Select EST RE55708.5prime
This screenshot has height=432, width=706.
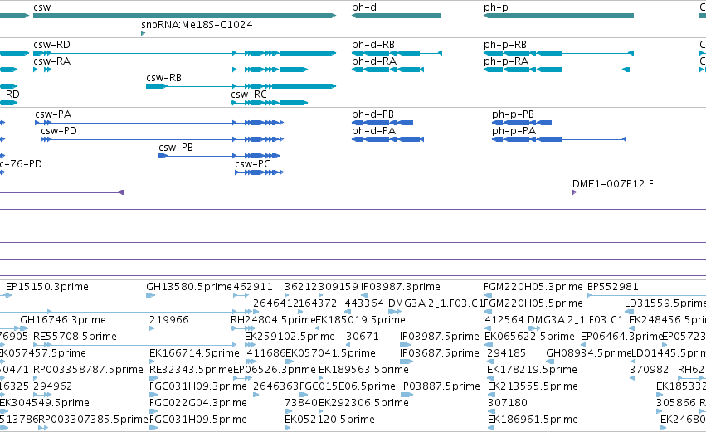tap(75, 337)
